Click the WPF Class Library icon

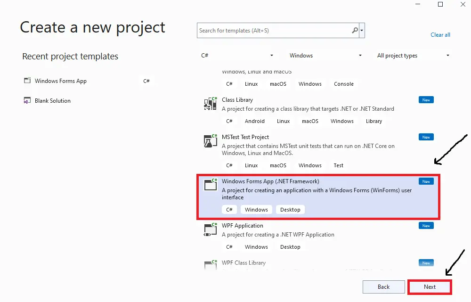click(x=210, y=264)
